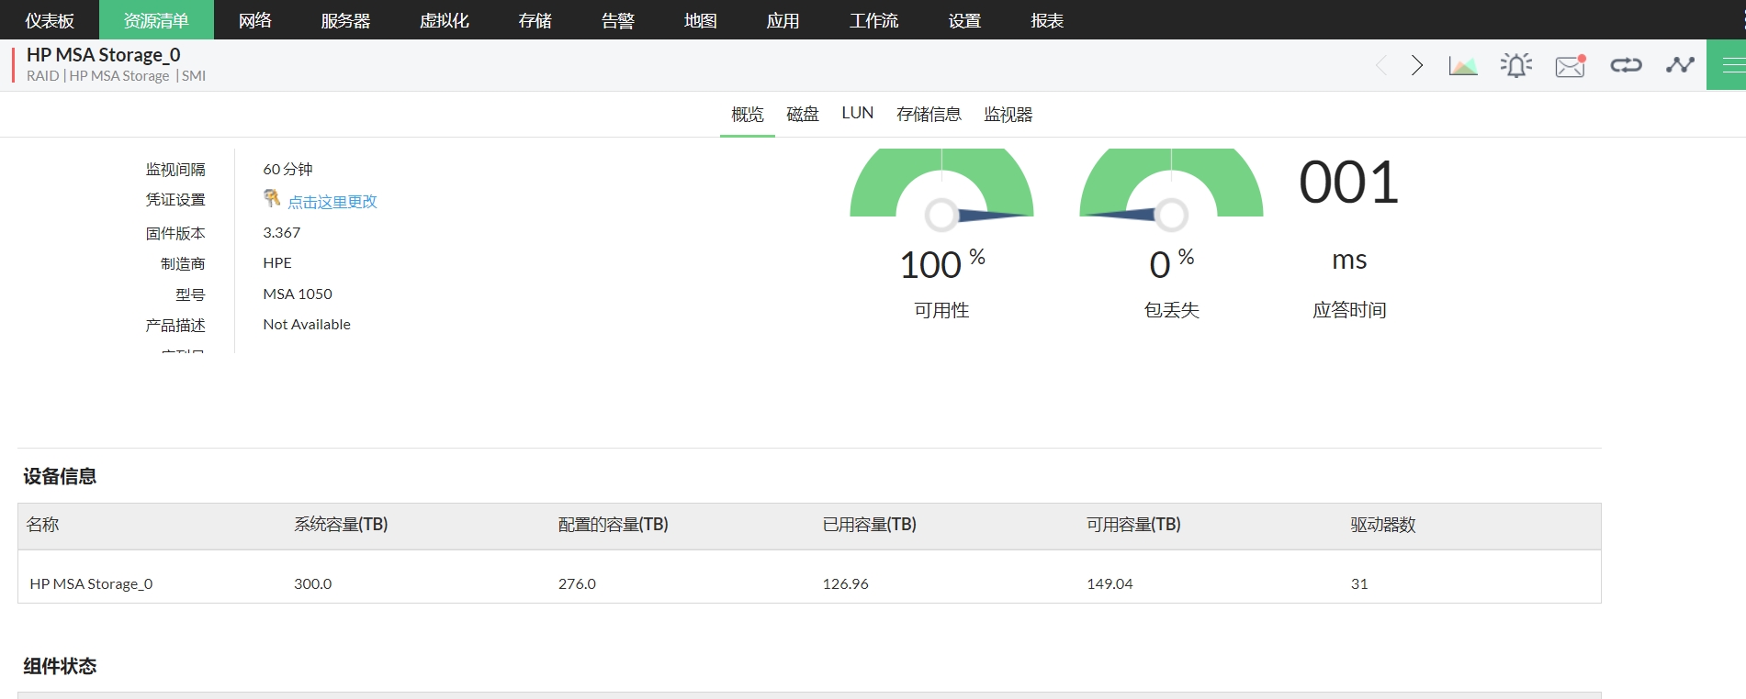Click the 包丢失 gauge dial

click(x=1171, y=188)
